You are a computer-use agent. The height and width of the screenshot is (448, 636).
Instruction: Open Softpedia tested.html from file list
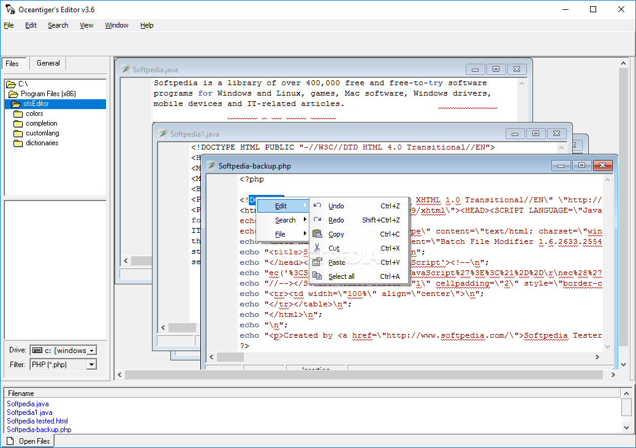point(37,421)
